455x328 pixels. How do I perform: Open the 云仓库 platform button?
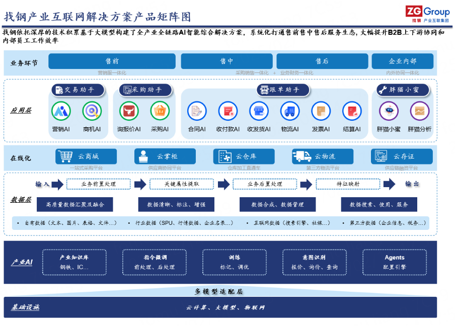244,156
